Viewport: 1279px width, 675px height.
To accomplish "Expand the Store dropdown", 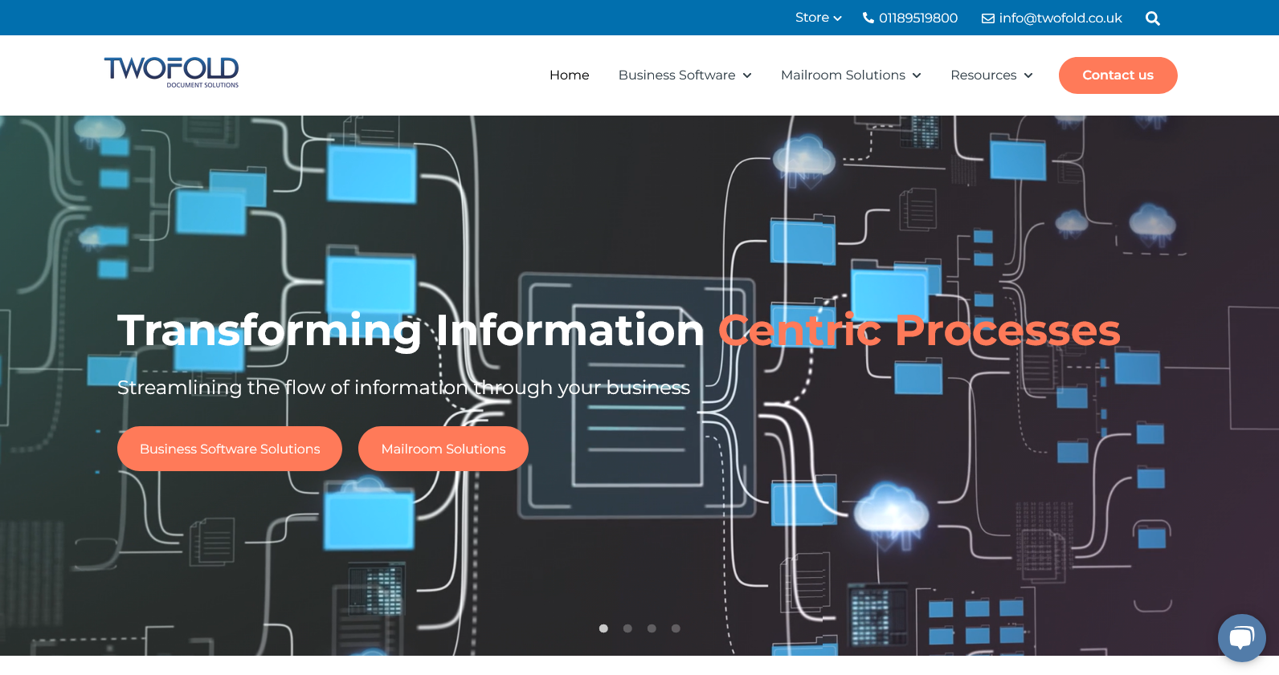I will click(818, 18).
